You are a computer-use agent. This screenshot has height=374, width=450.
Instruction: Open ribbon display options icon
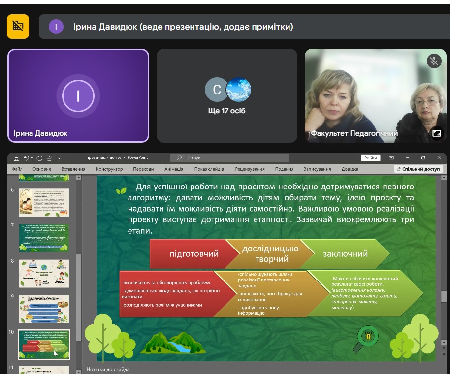391,158
